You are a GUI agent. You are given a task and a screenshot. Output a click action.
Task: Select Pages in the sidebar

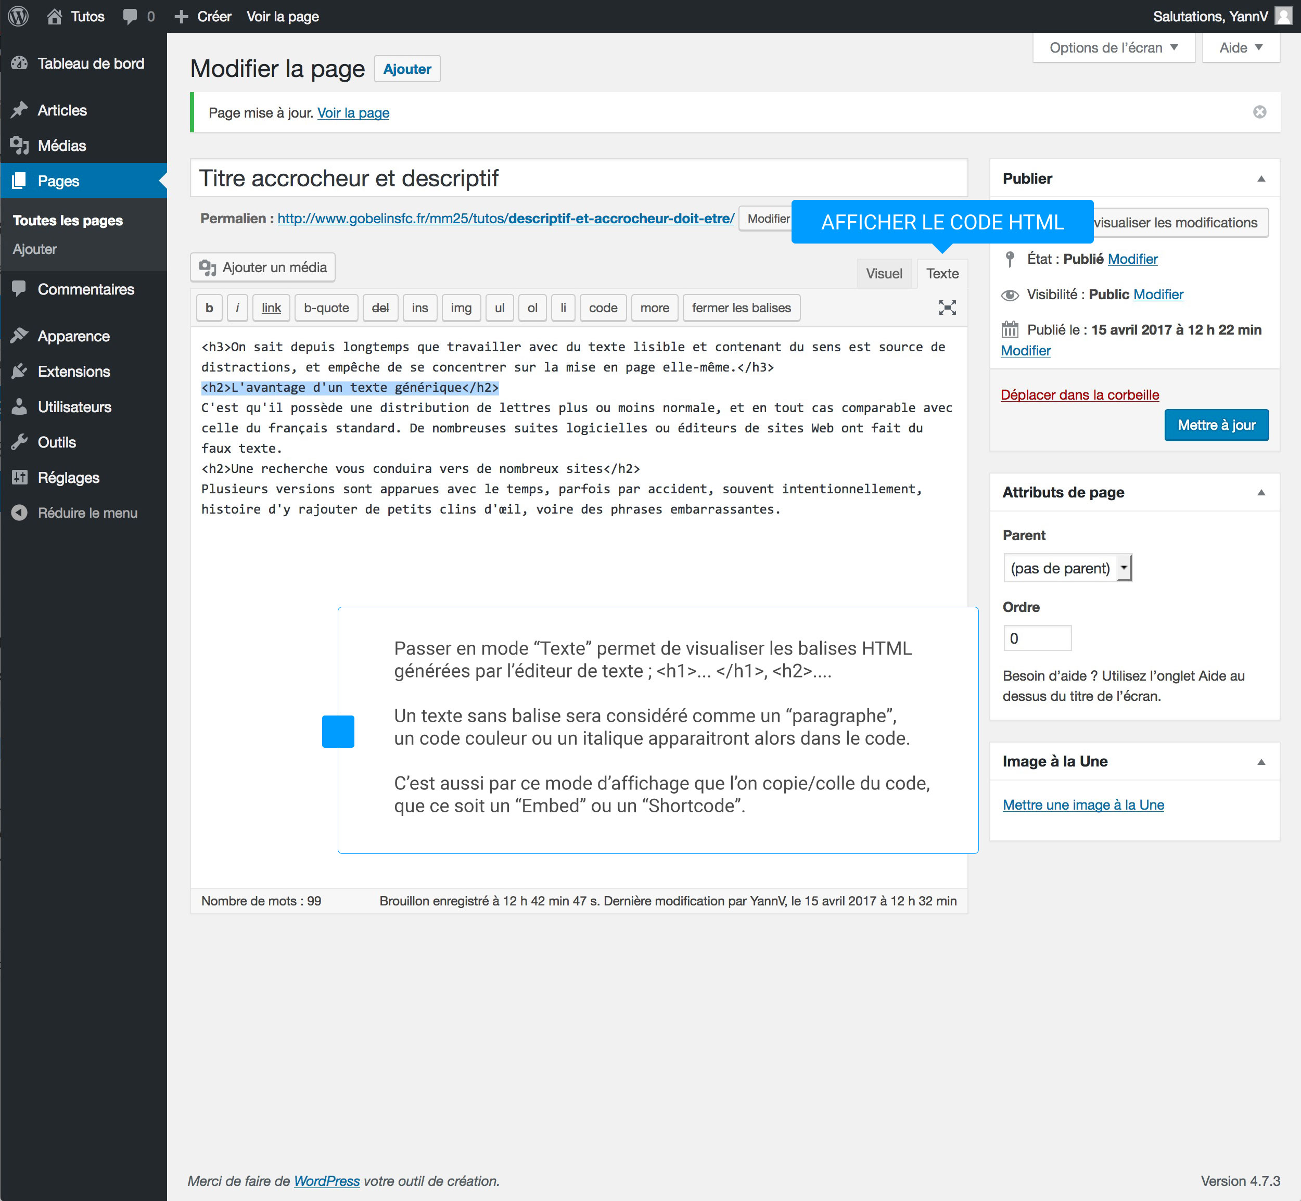coord(83,181)
